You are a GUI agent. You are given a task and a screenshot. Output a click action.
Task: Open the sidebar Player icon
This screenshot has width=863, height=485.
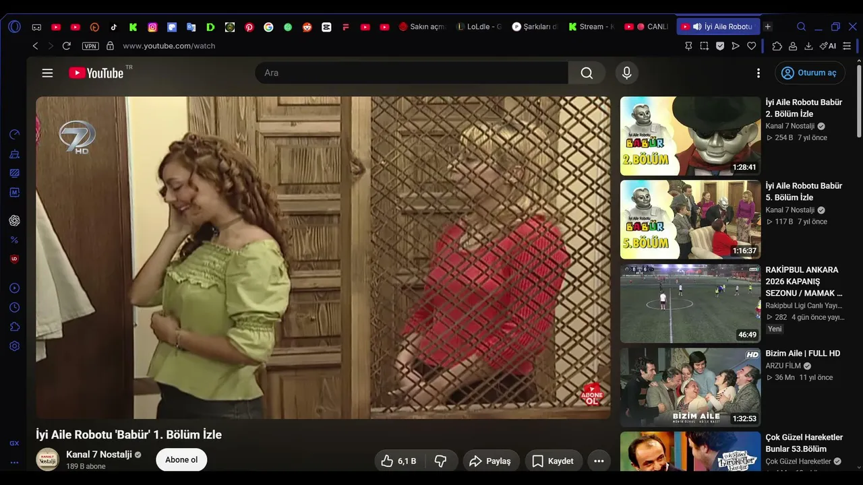[x=14, y=288]
